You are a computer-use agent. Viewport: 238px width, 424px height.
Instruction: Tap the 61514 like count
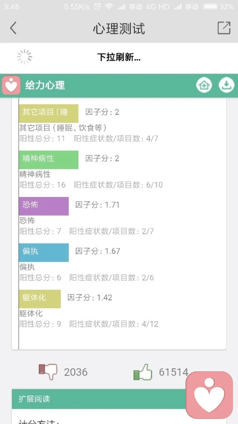pyautogui.click(x=174, y=372)
